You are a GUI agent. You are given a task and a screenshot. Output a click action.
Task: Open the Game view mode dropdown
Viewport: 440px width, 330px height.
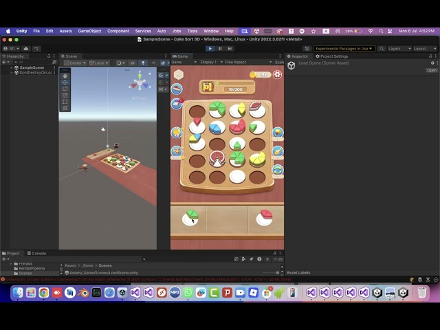(x=184, y=62)
